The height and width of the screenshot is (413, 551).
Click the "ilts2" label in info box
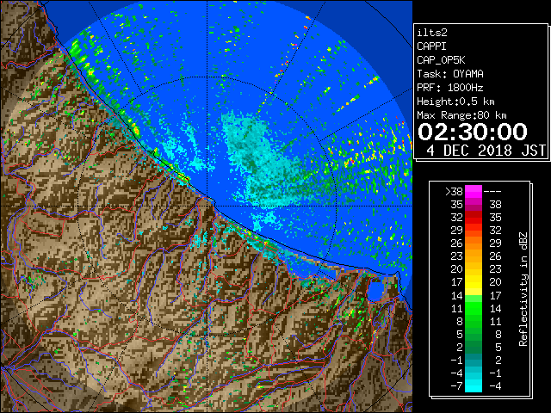coord(432,33)
